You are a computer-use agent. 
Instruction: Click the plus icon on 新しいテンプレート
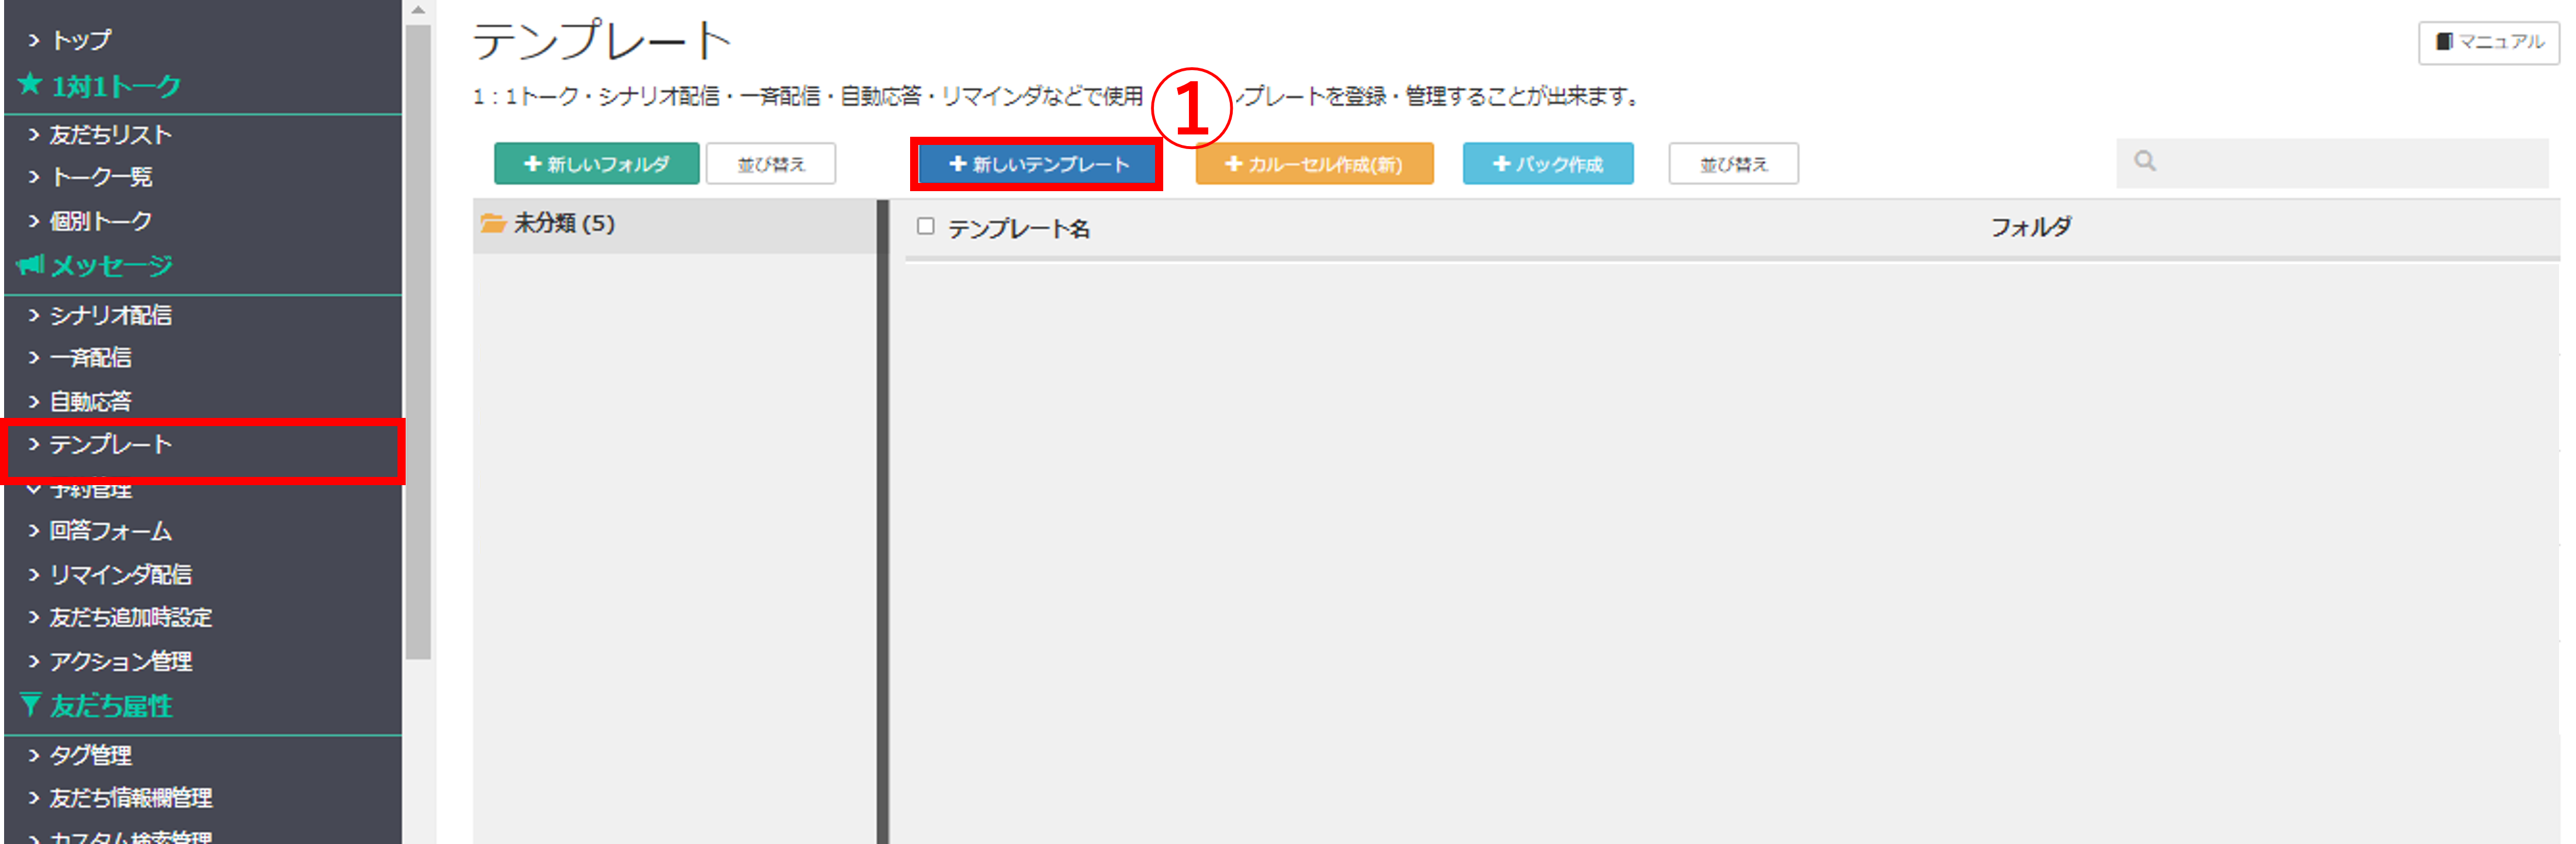pos(957,164)
